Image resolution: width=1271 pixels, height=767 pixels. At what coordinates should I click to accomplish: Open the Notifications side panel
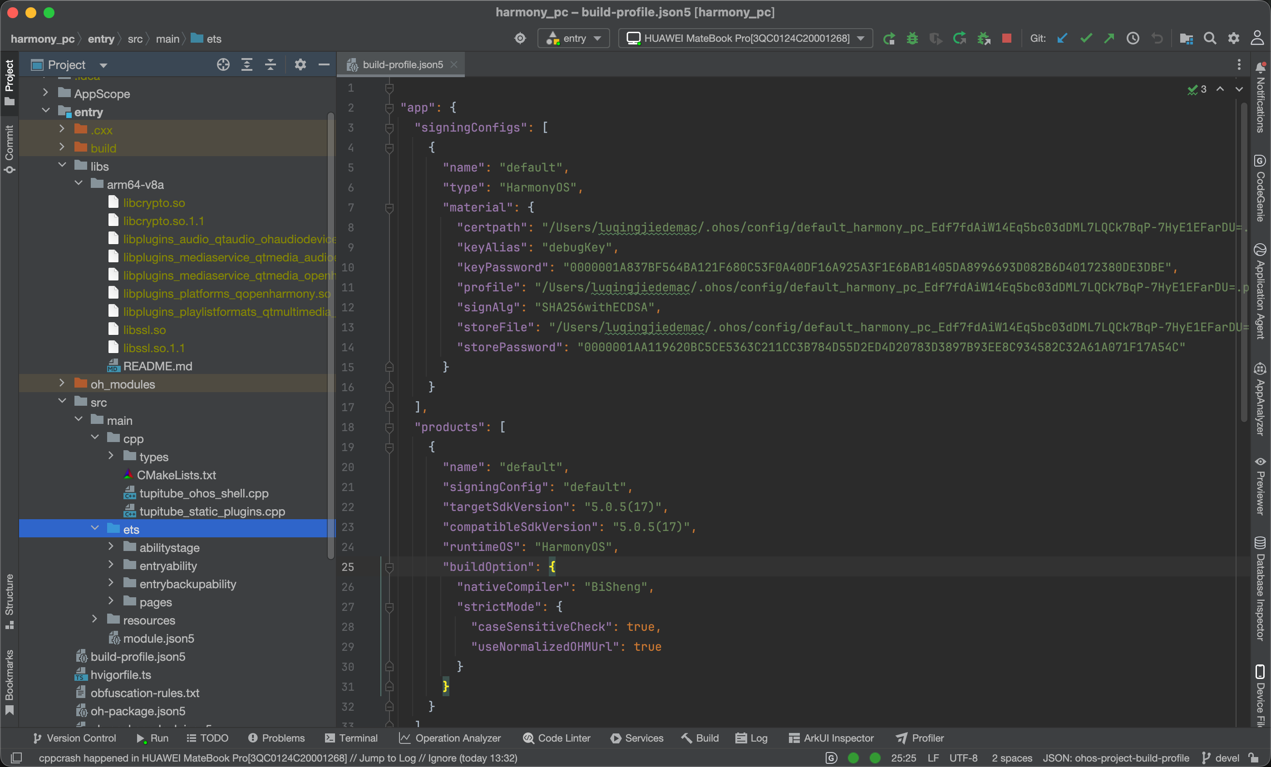pyautogui.click(x=1260, y=98)
